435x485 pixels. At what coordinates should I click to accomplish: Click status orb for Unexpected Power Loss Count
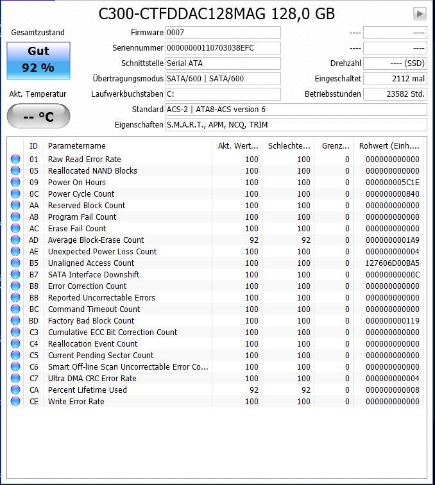point(15,251)
